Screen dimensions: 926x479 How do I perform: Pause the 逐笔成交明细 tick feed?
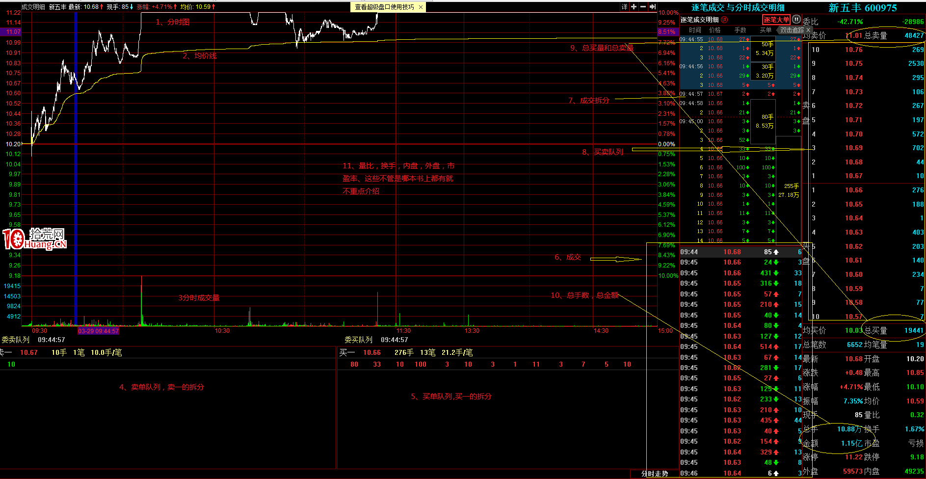click(x=796, y=20)
